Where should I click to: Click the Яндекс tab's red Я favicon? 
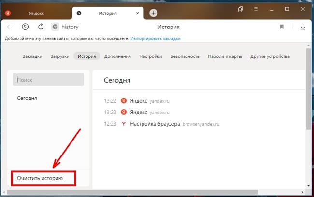(8, 13)
